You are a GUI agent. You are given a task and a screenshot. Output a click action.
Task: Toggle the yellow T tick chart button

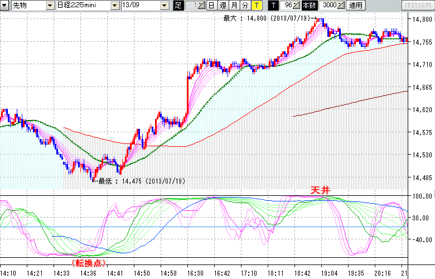click(256, 6)
